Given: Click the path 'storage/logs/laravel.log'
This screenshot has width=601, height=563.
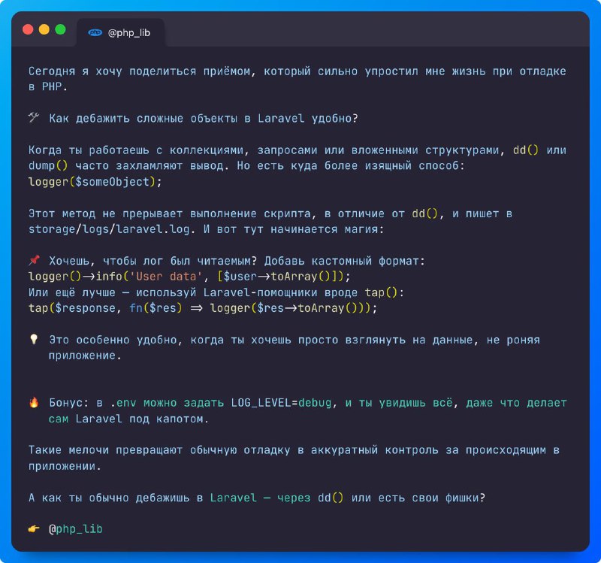Looking at the screenshot, I should (x=109, y=229).
